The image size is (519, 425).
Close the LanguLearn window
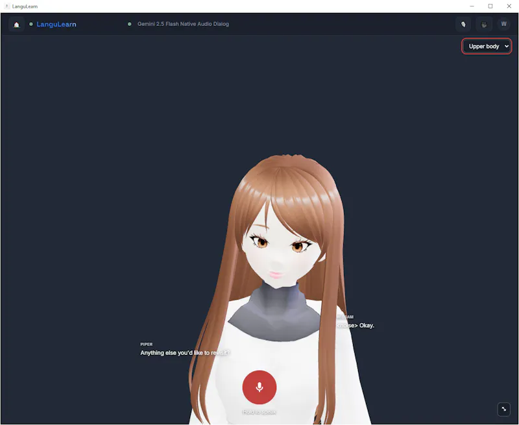[509, 6]
